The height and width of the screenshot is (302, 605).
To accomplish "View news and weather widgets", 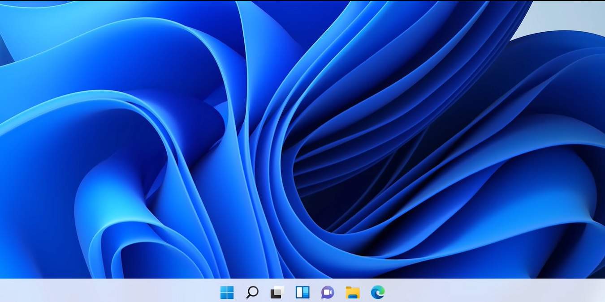I will pos(303,292).
